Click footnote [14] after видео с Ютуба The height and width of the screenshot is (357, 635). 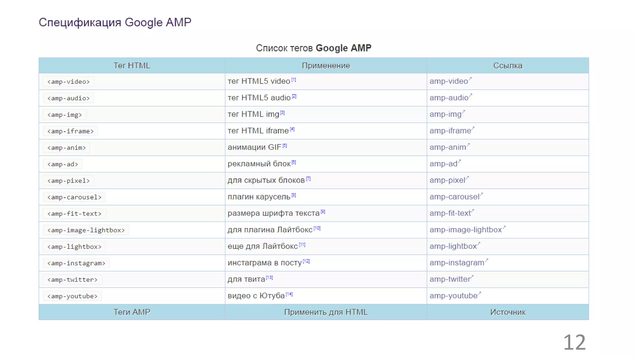pos(289,294)
